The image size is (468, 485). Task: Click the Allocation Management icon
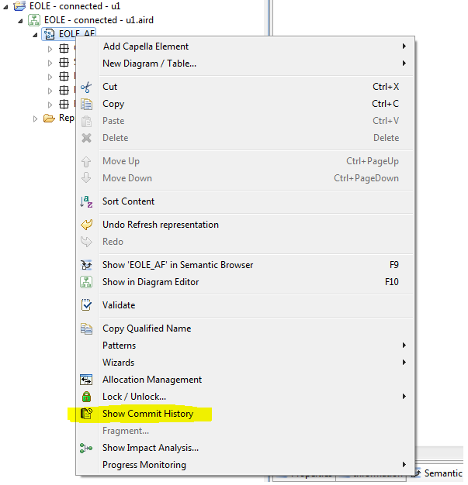click(x=87, y=380)
